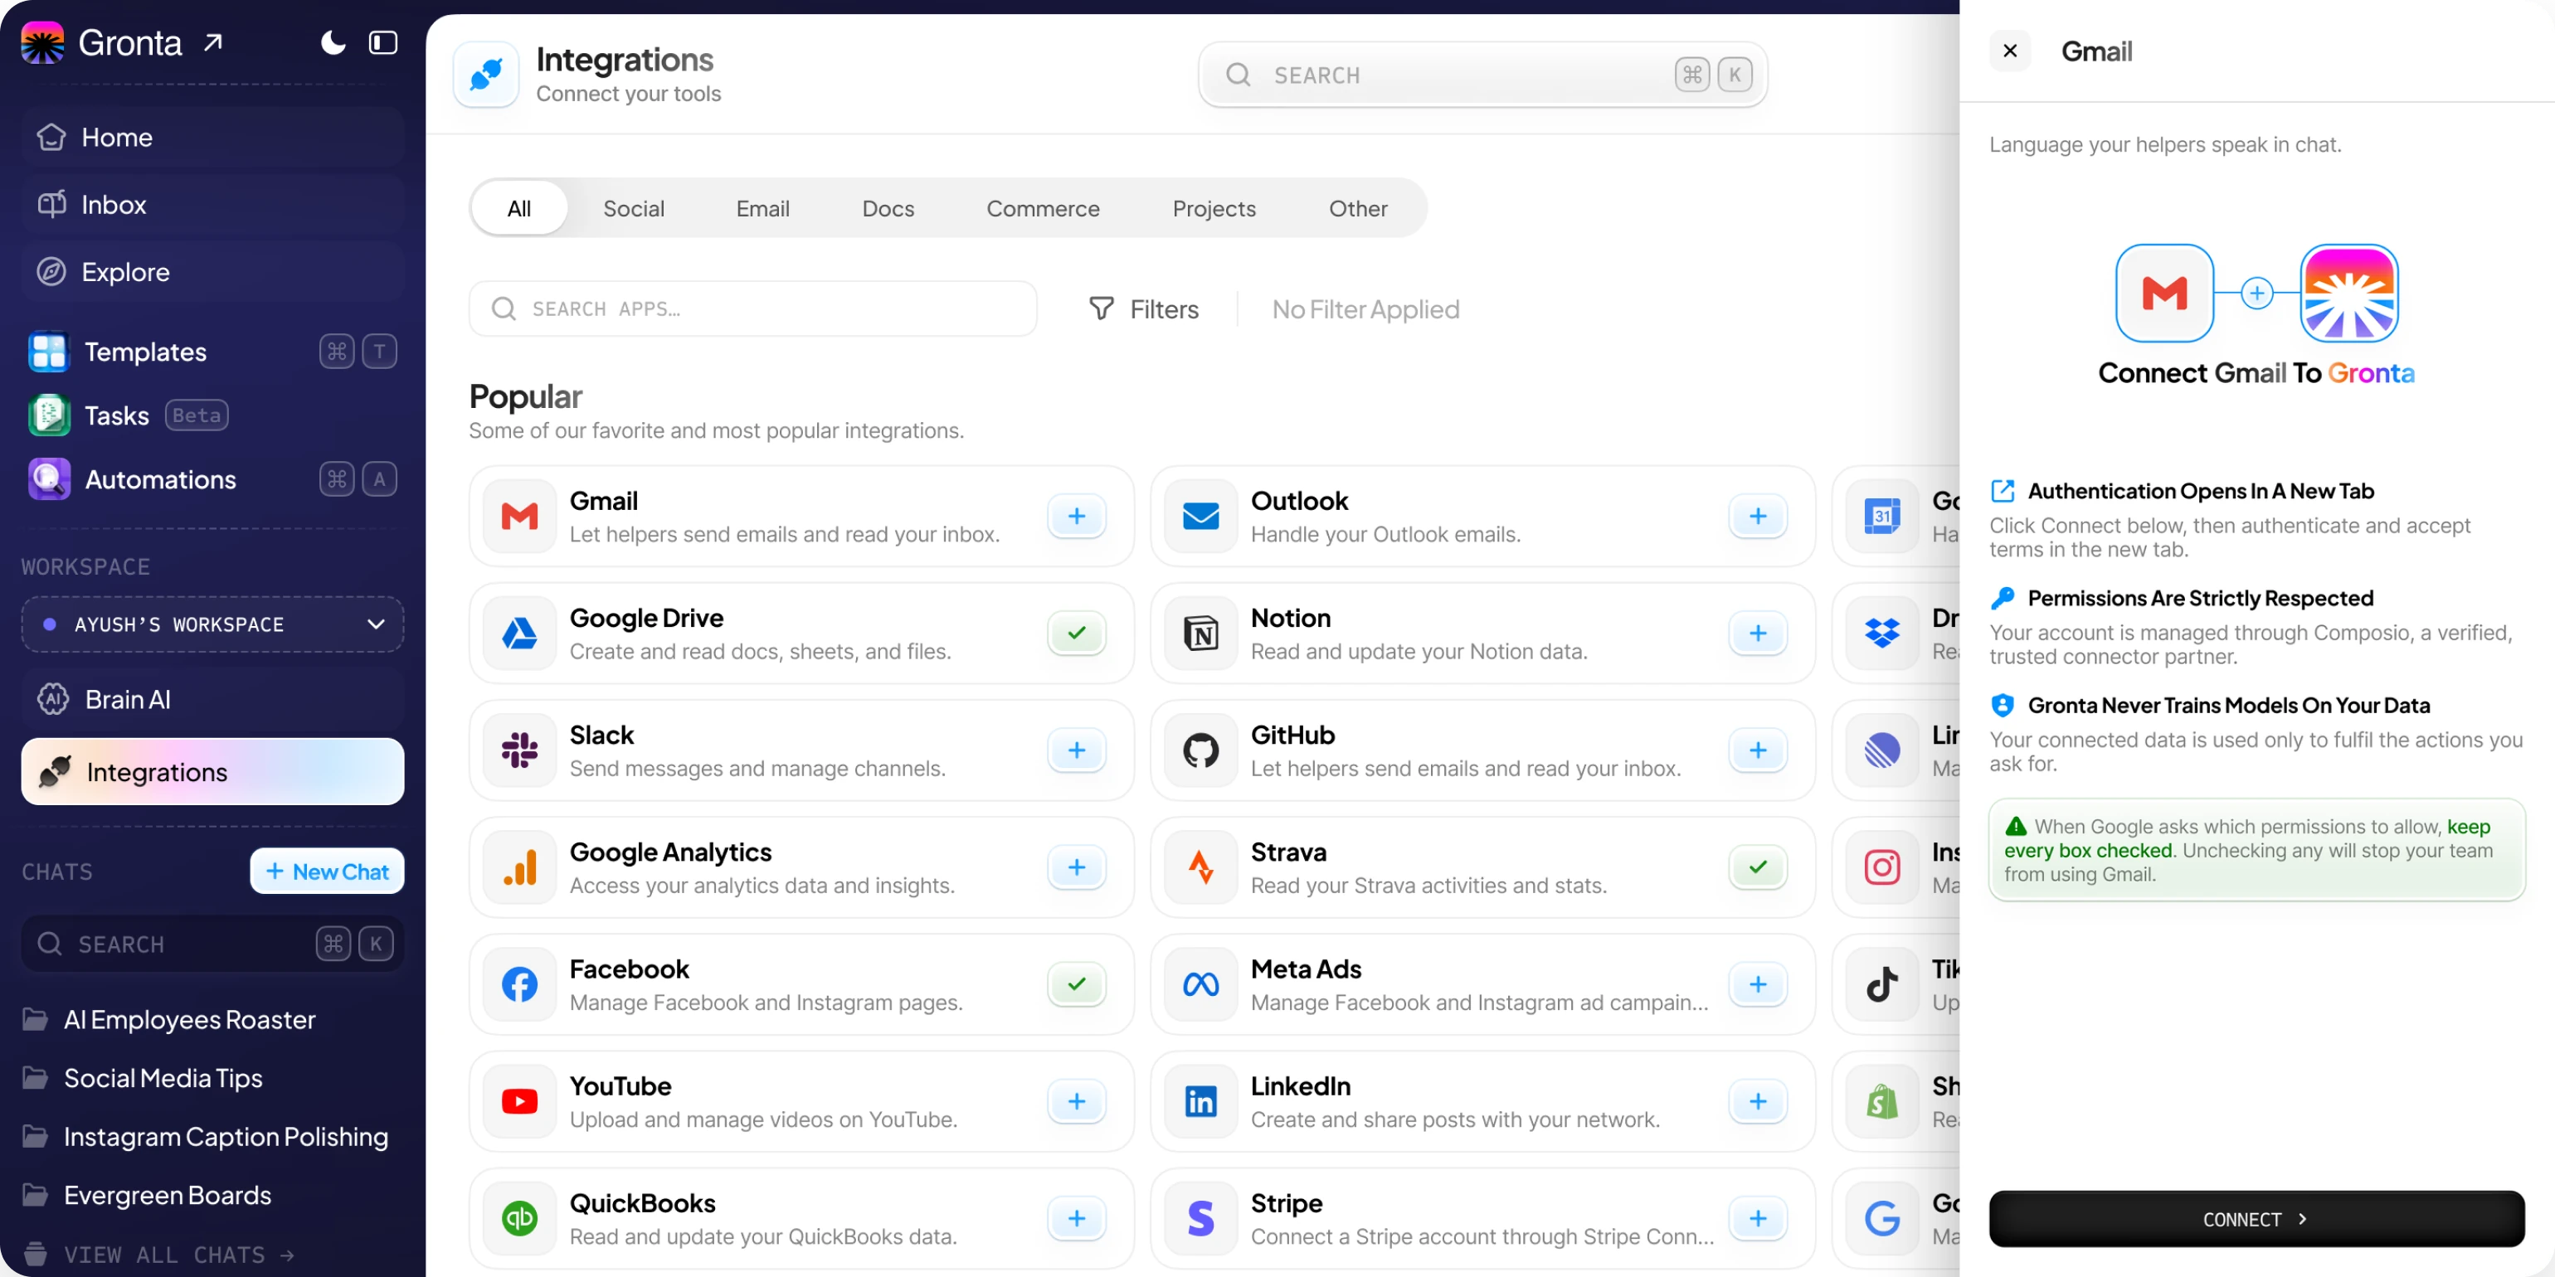Open Brain AI in the sidebar

coord(212,699)
